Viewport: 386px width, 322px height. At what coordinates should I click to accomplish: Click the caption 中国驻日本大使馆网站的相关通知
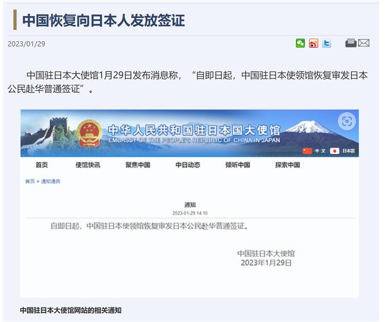click(x=71, y=310)
